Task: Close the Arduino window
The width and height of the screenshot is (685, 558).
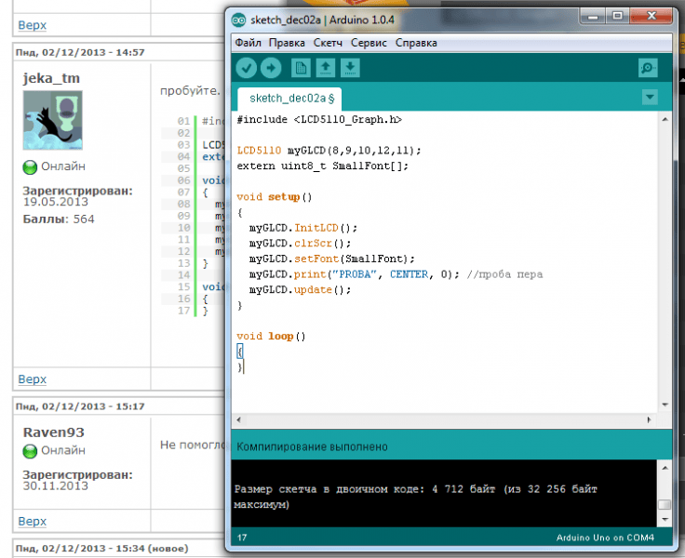Action: [x=651, y=17]
